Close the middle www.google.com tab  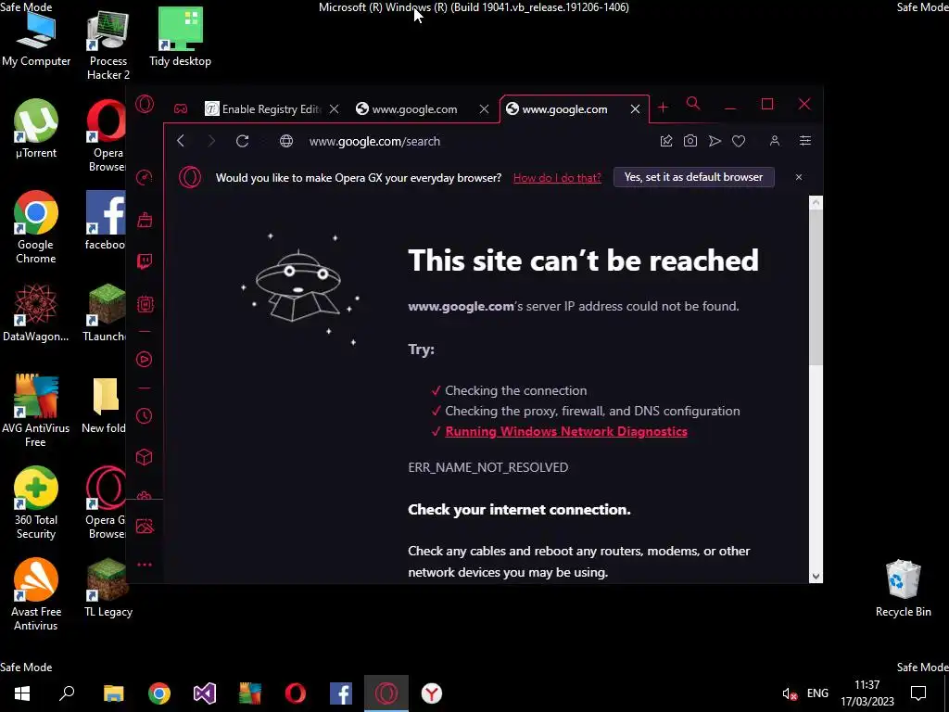click(x=484, y=109)
